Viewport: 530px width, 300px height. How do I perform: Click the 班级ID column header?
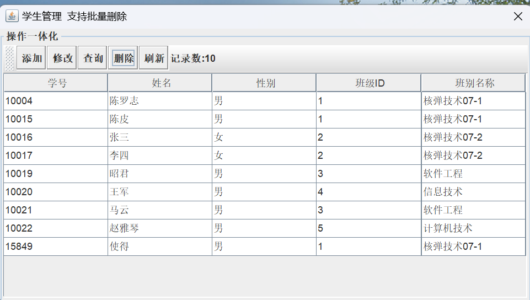(369, 83)
